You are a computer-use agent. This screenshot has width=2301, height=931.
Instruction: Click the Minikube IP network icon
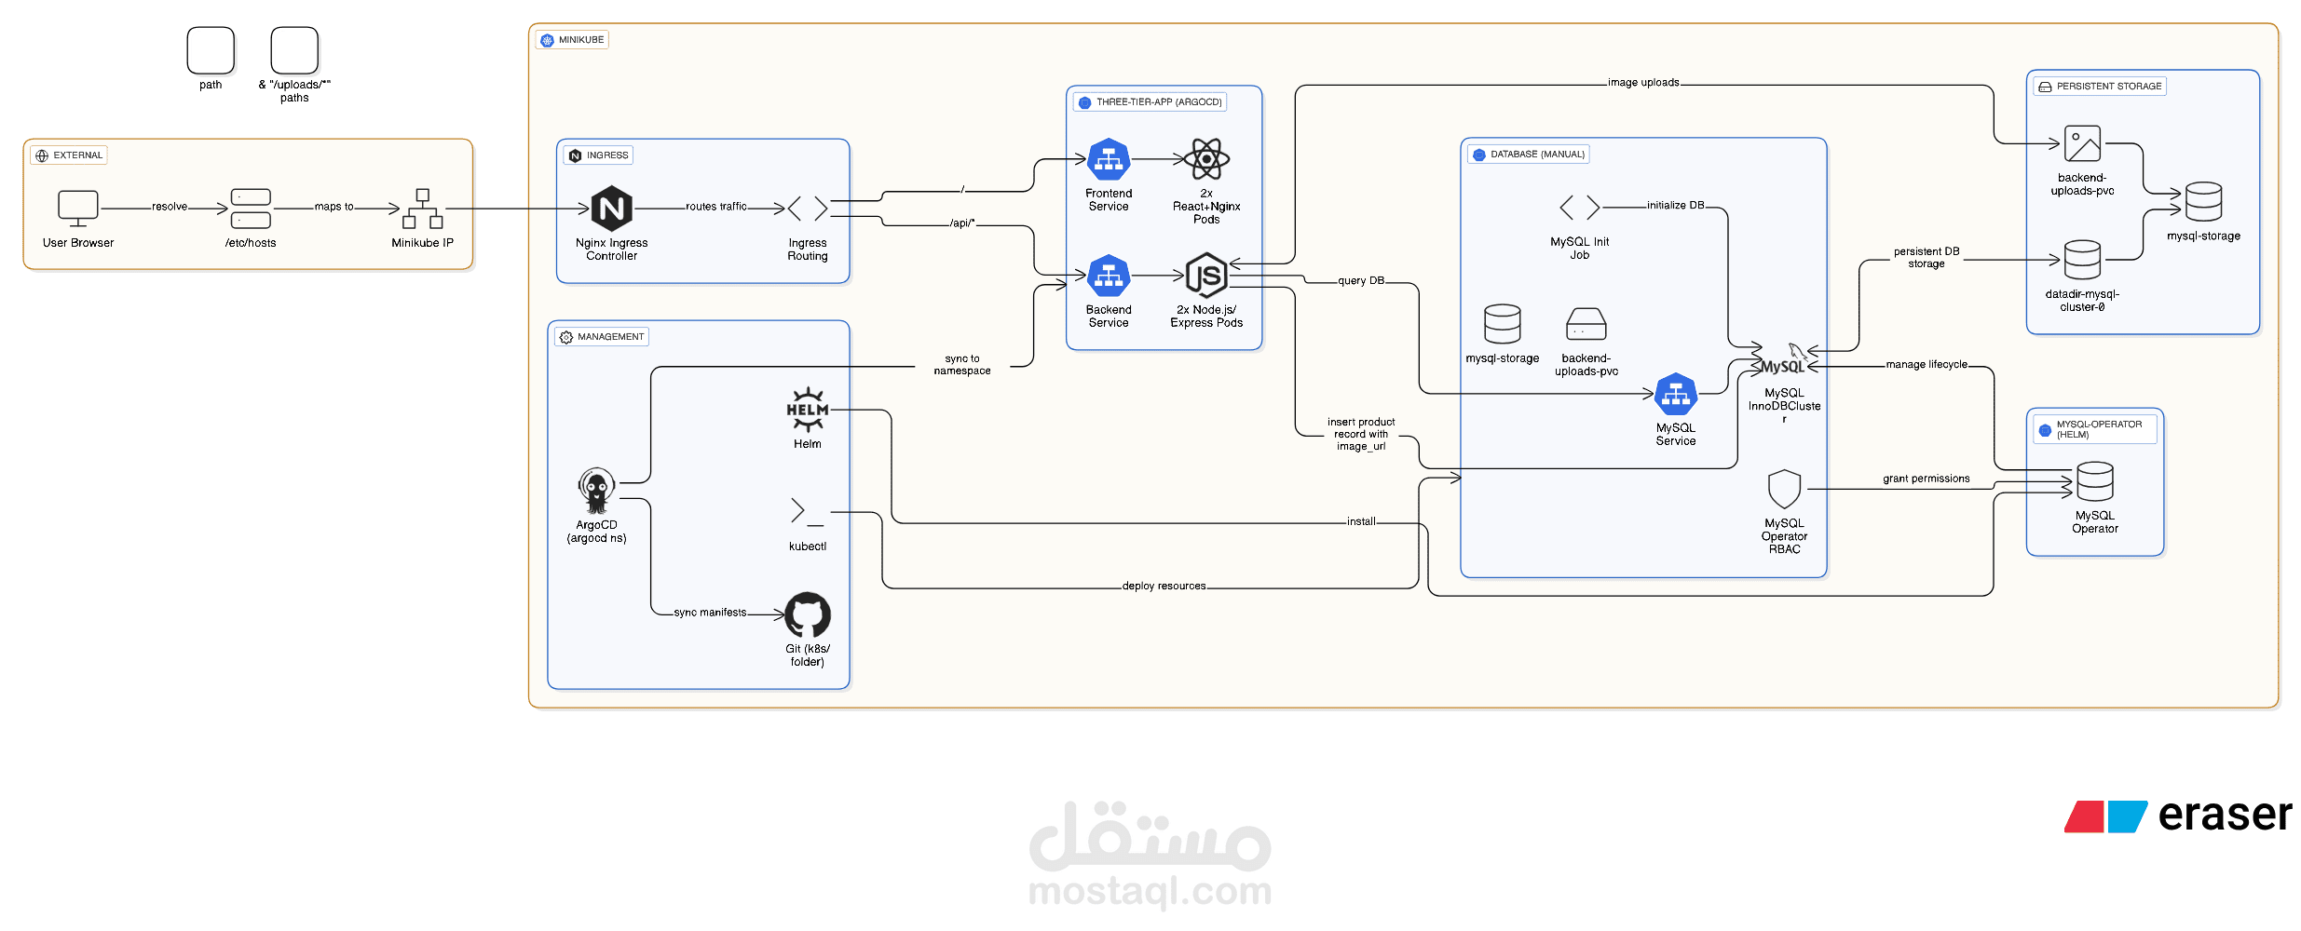[x=423, y=209]
